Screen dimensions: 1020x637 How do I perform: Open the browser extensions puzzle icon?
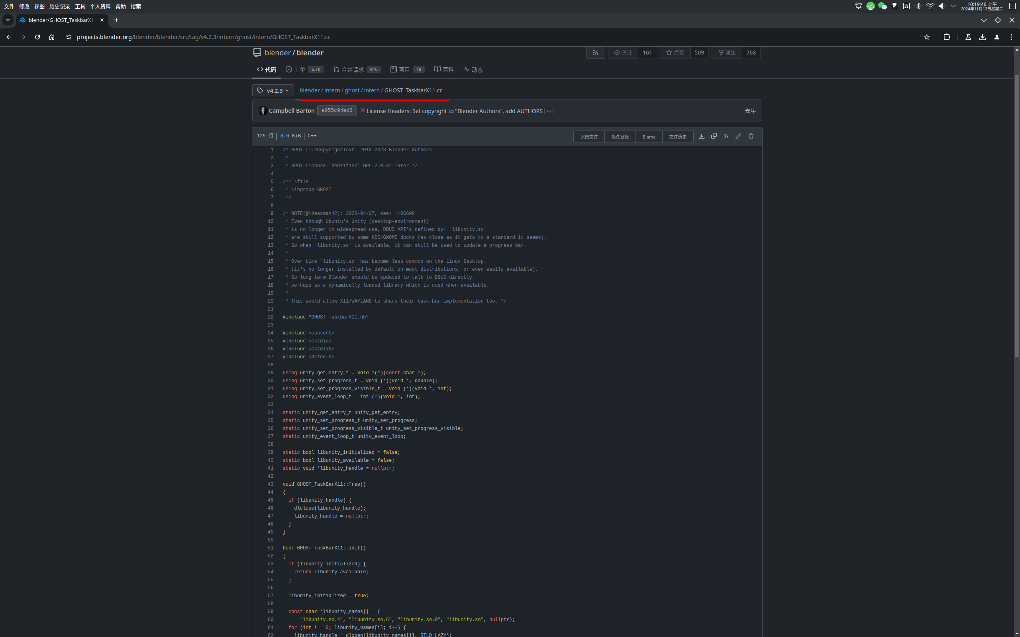click(x=947, y=37)
